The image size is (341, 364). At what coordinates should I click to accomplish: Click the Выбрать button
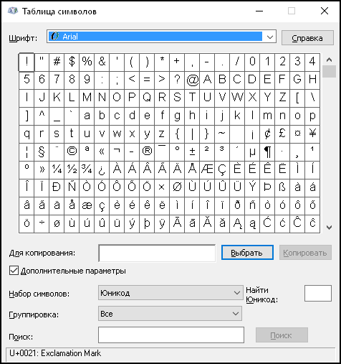[x=247, y=253]
